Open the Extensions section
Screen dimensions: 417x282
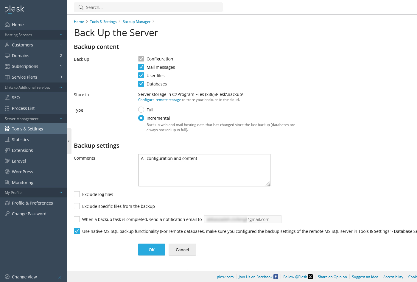point(22,150)
